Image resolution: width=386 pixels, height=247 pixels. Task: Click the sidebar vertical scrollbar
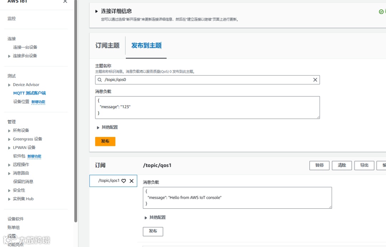pyautogui.click(x=75, y=107)
